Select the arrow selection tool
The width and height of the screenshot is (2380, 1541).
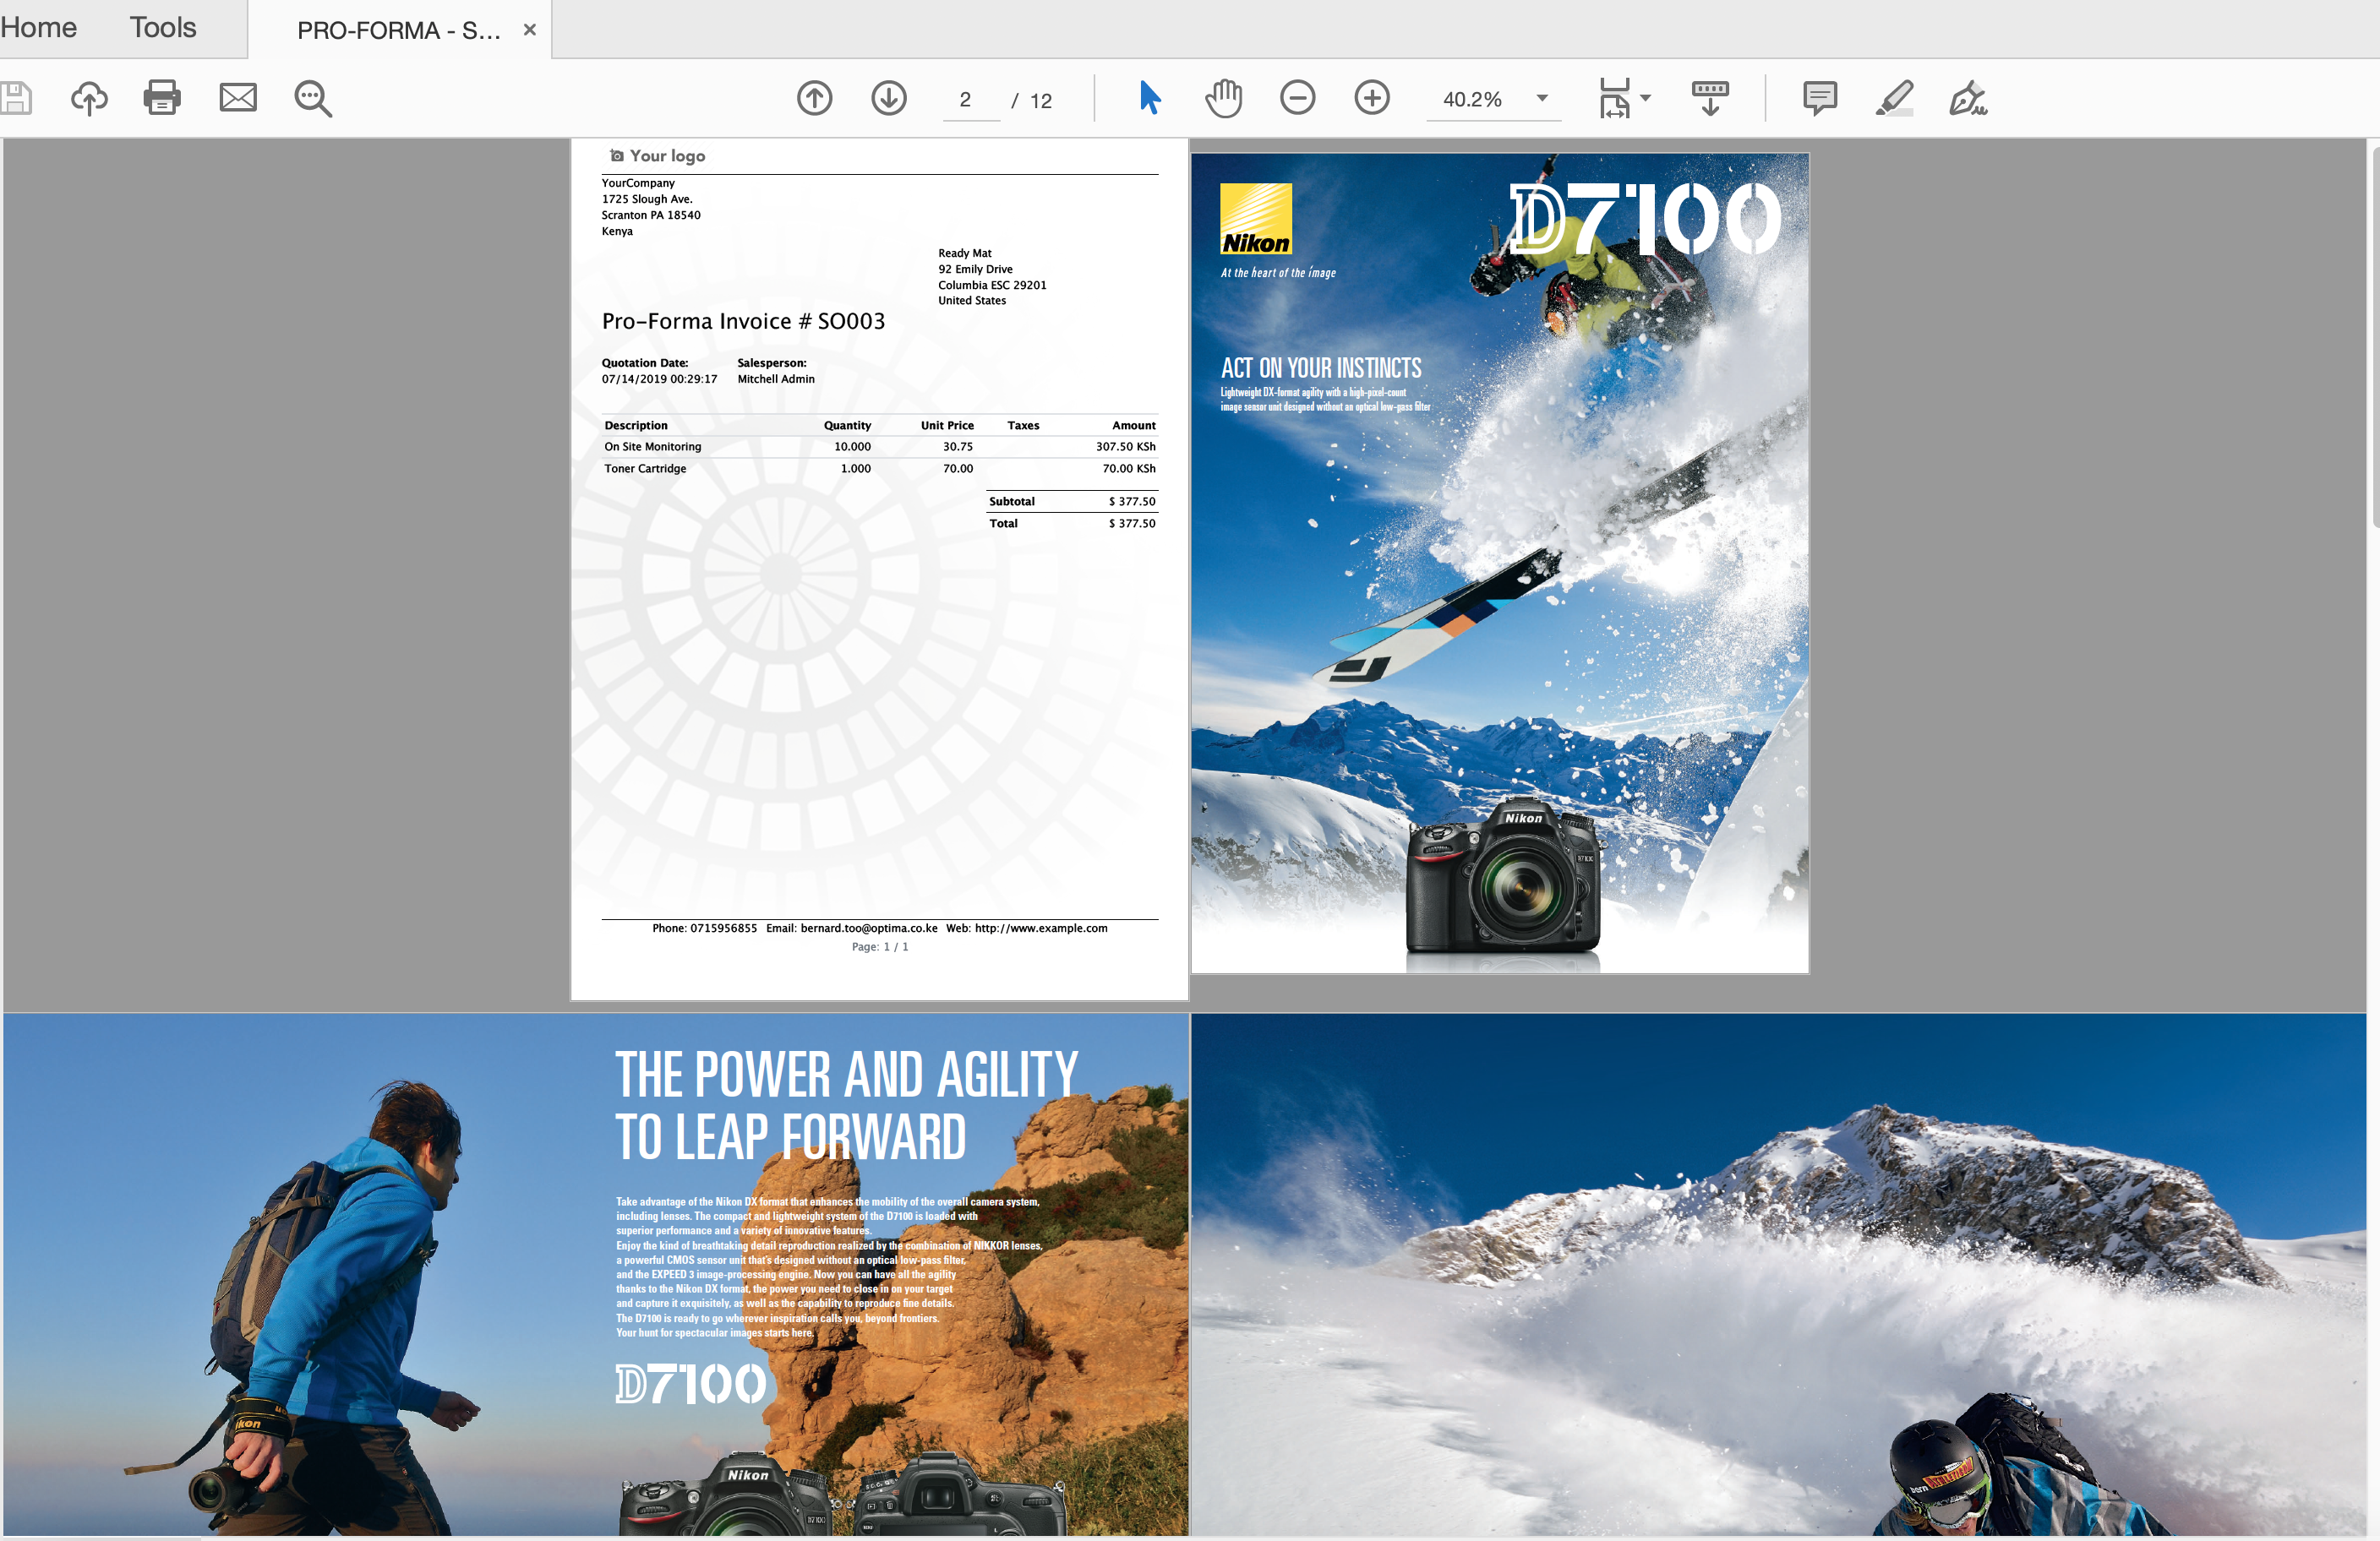point(1150,98)
